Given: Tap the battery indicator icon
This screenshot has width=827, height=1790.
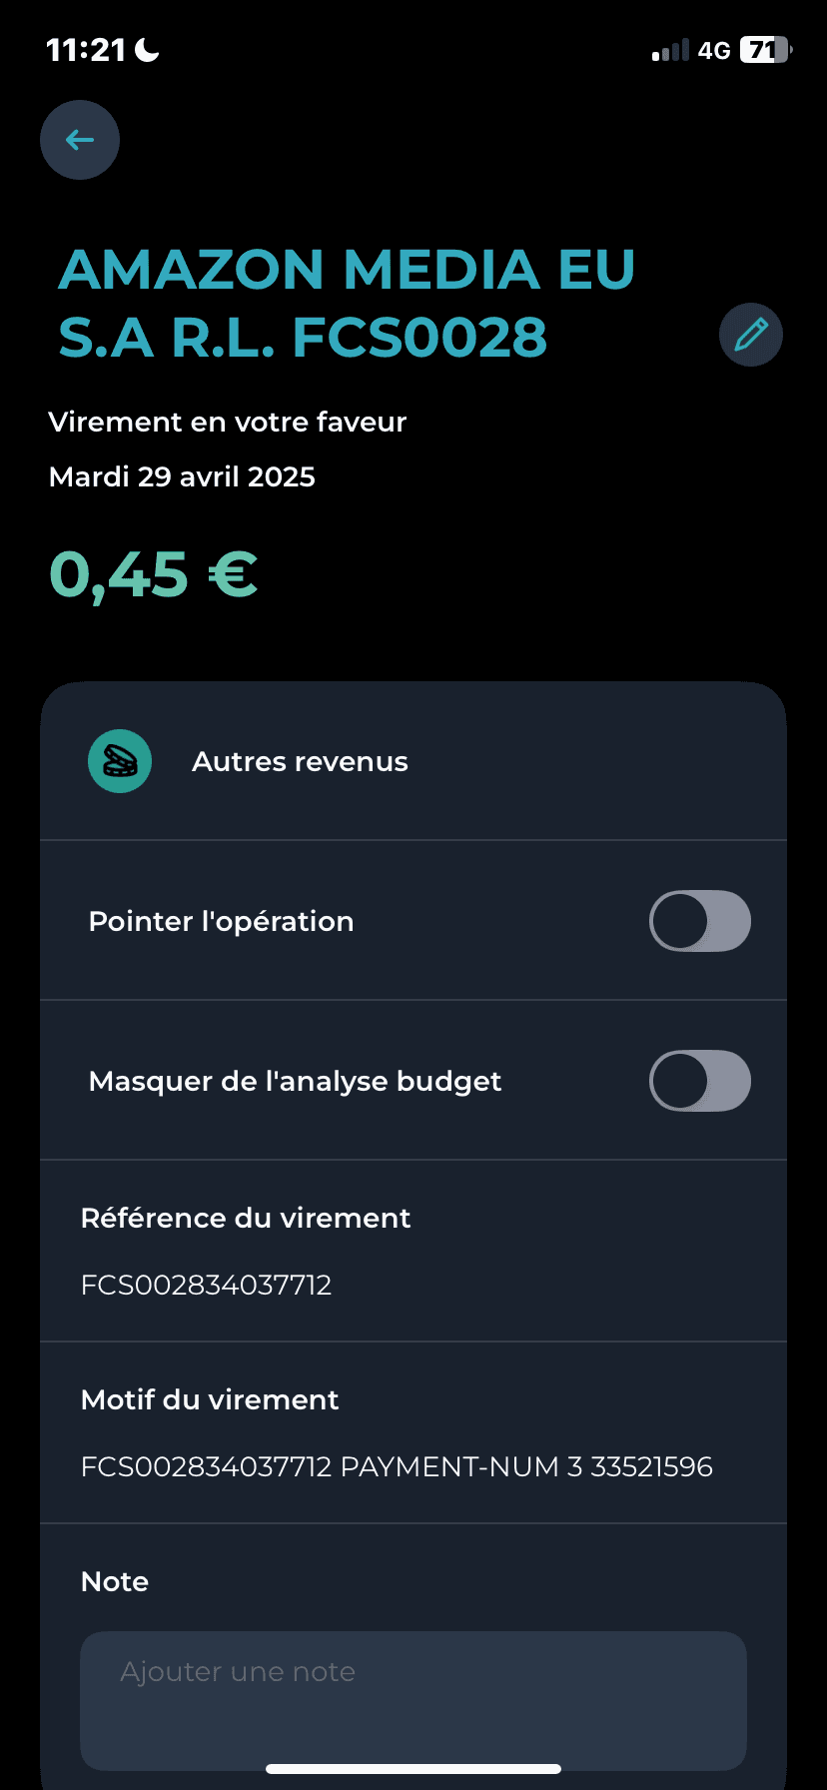Looking at the screenshot, I should [x=765, y=50].
